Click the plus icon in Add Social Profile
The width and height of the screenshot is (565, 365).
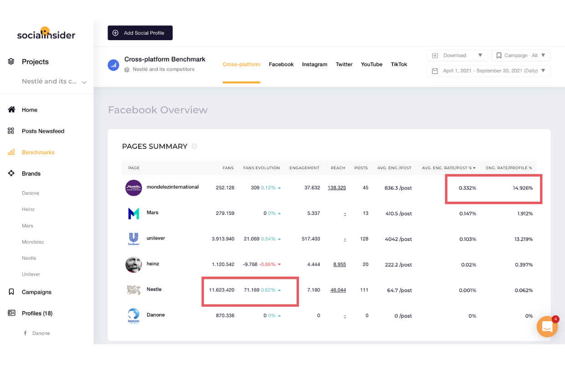pos(115,33)
